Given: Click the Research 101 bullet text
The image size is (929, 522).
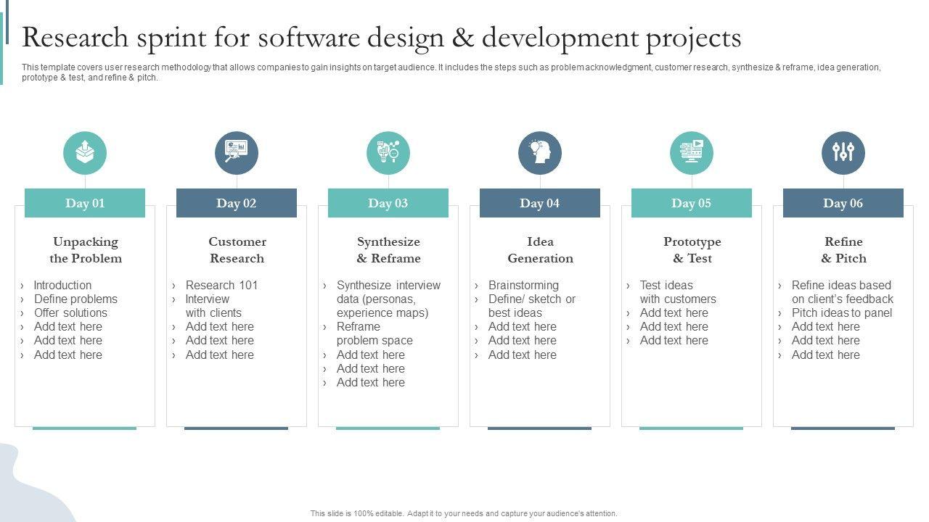Looking at the screenshot, I should [221, 285].
